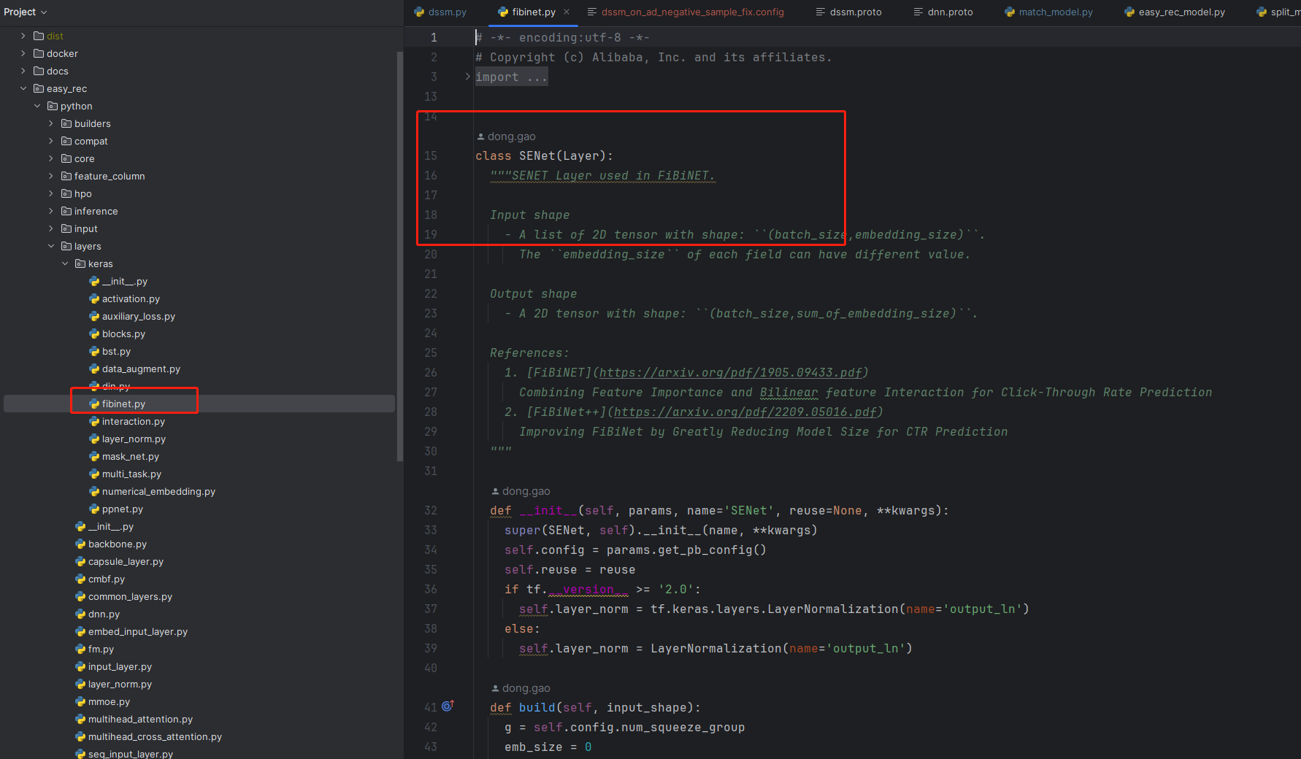This screenshot has width=1301, height=759.
Task: Switch to the easy_rec_model.py tab
Action: tap(1175, 12)
